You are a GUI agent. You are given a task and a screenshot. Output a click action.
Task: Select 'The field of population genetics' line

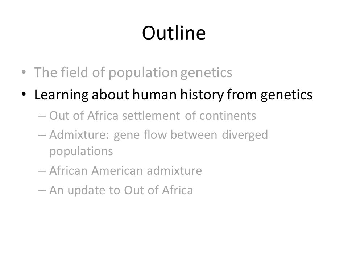click(133, 72)
